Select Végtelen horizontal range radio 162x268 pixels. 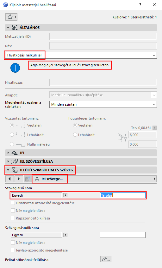click(x=12, y=125)
